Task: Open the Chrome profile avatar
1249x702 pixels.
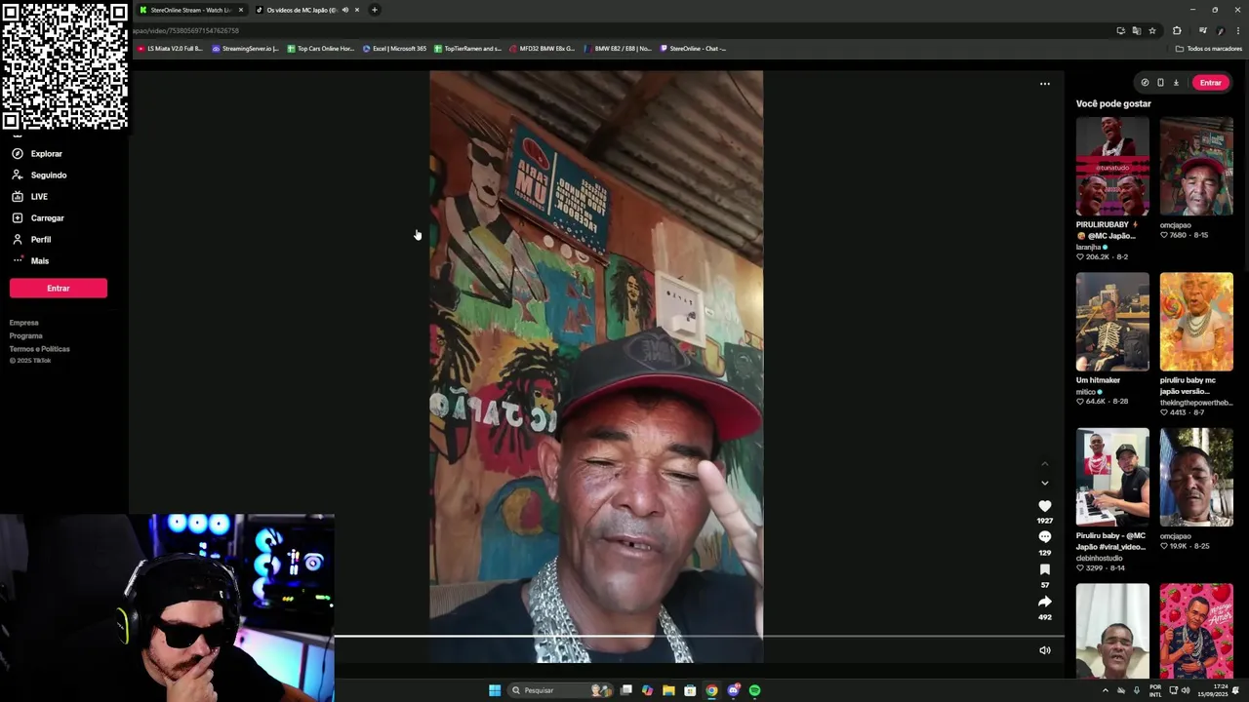Action: [x=1221, y=31]
